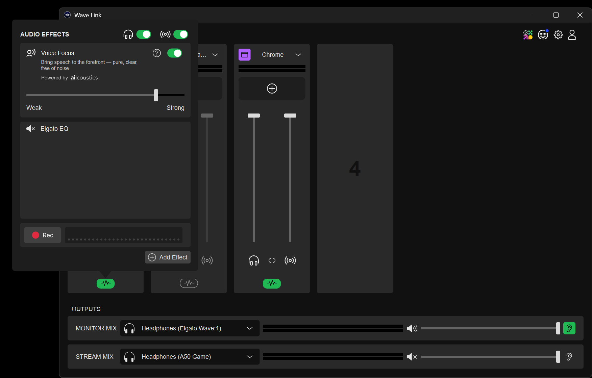This screenshot has height=378, width=592.
Task: Click the first channel's green effects button
Action: pos(106,283)
